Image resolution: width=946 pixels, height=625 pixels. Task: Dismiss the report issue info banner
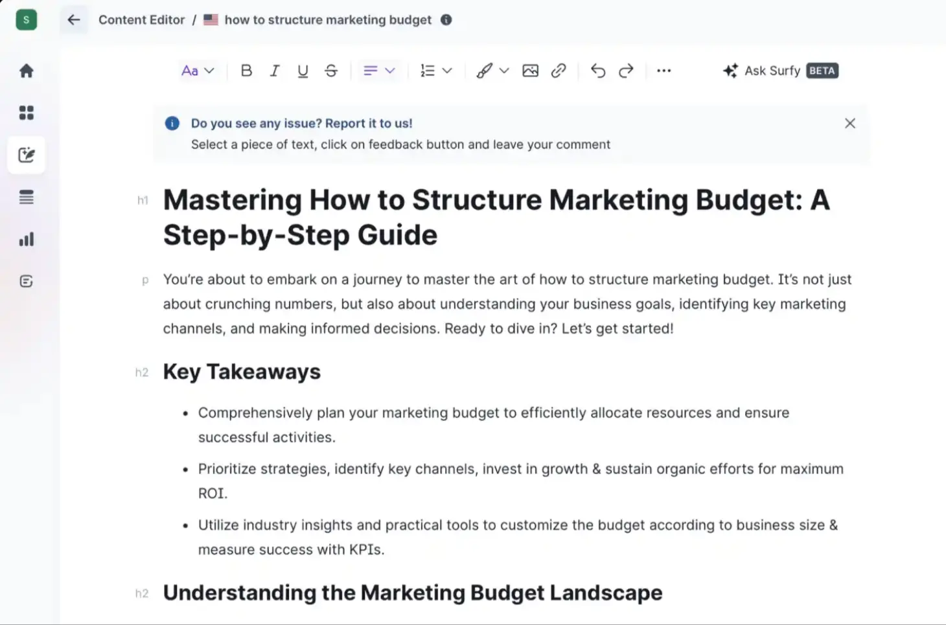[850, 123]
